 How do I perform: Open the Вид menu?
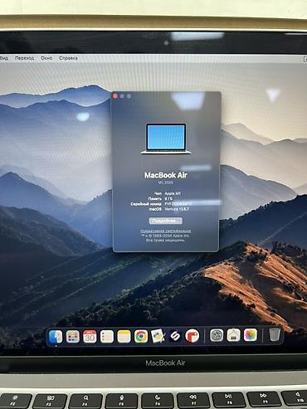click(x=4, y=58)
